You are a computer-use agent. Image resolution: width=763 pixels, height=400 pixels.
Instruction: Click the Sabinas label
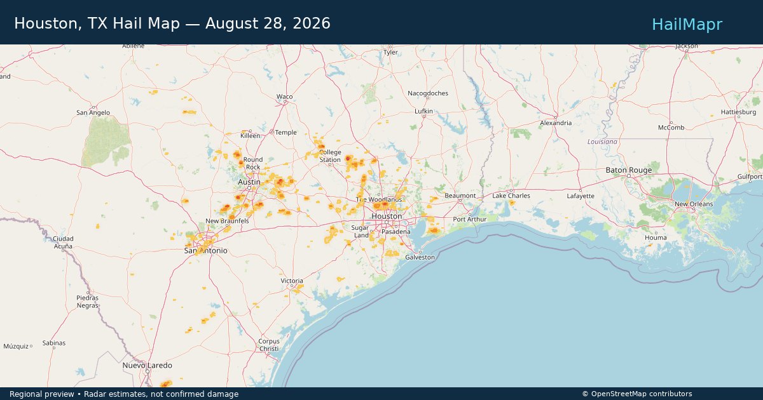(54, 343)
